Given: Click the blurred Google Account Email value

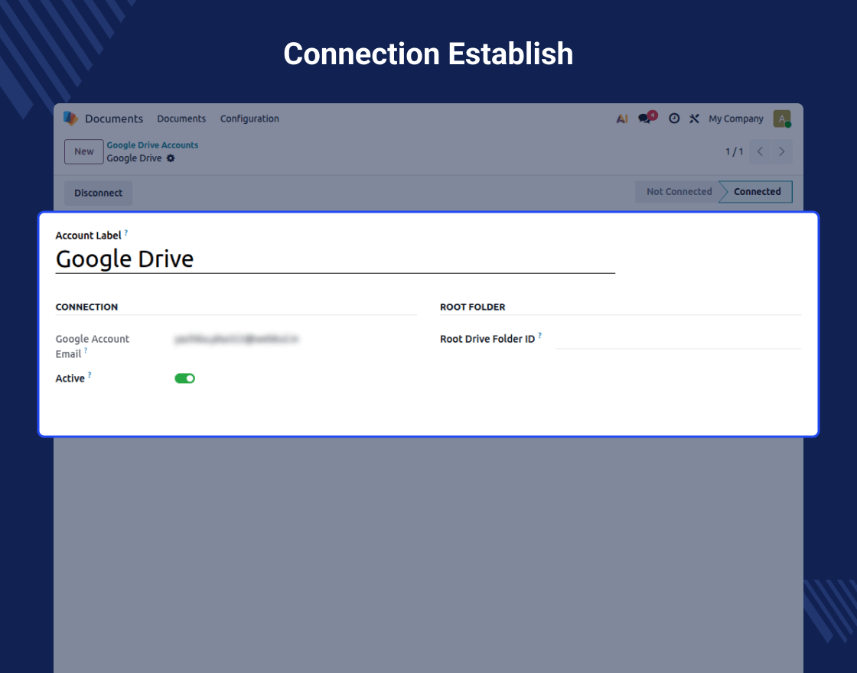Looking at the screenshot, I should click(236, 340).
